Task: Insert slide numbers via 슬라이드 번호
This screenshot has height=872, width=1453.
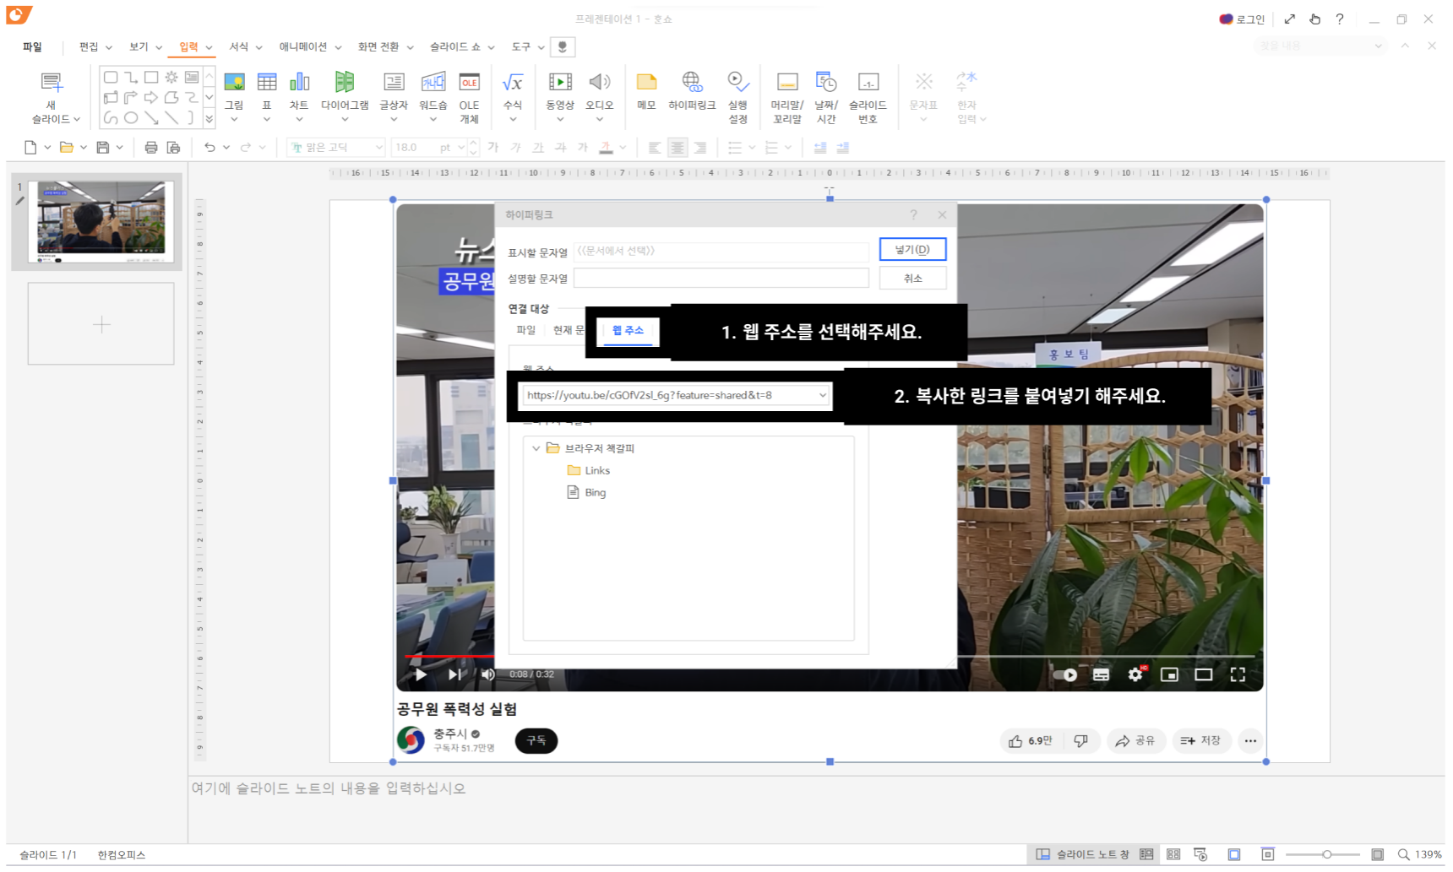Action: pos(869,93)
